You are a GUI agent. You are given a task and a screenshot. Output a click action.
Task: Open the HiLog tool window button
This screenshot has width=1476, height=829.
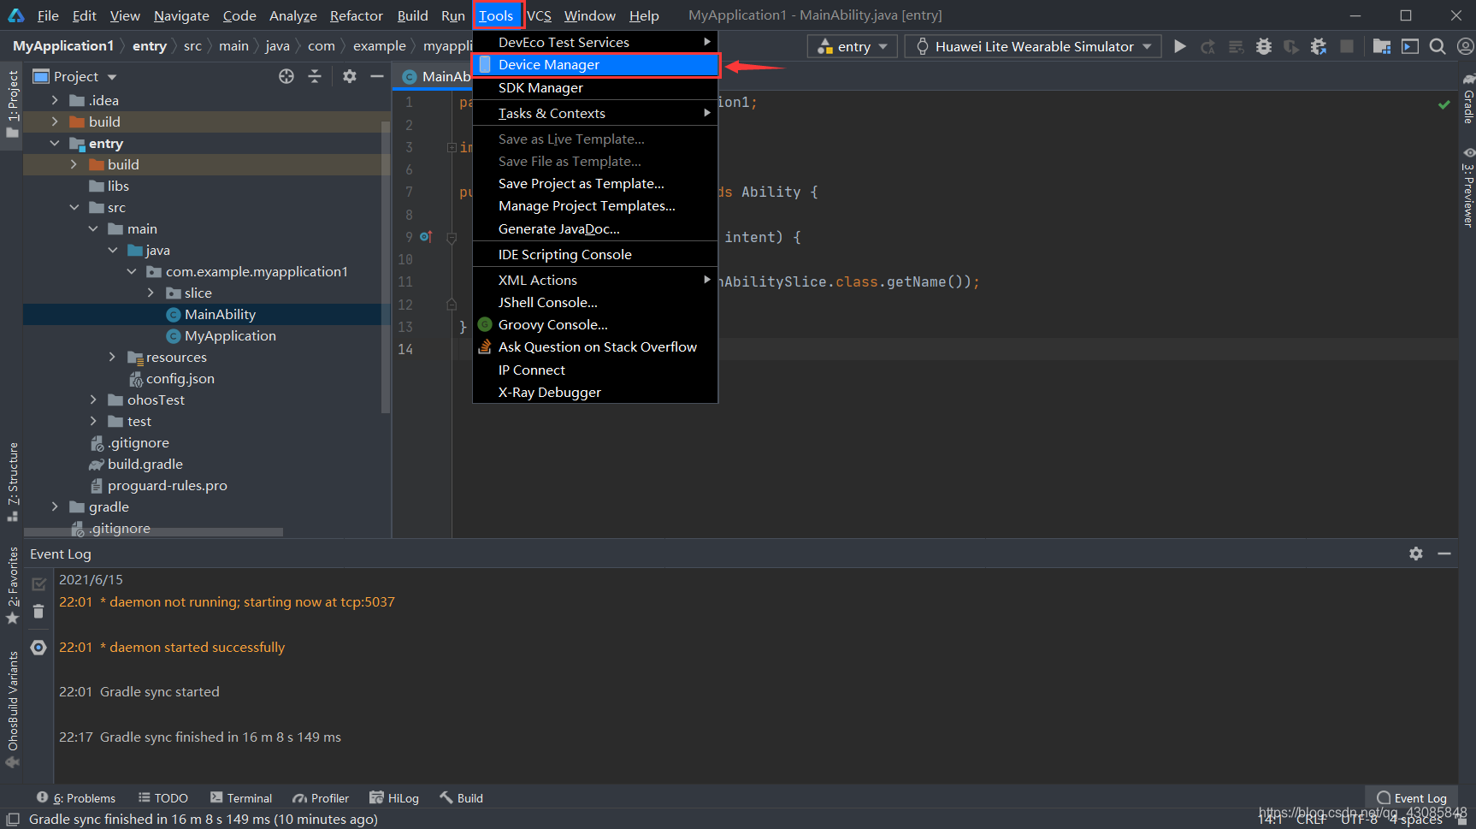tap(394, 798)
